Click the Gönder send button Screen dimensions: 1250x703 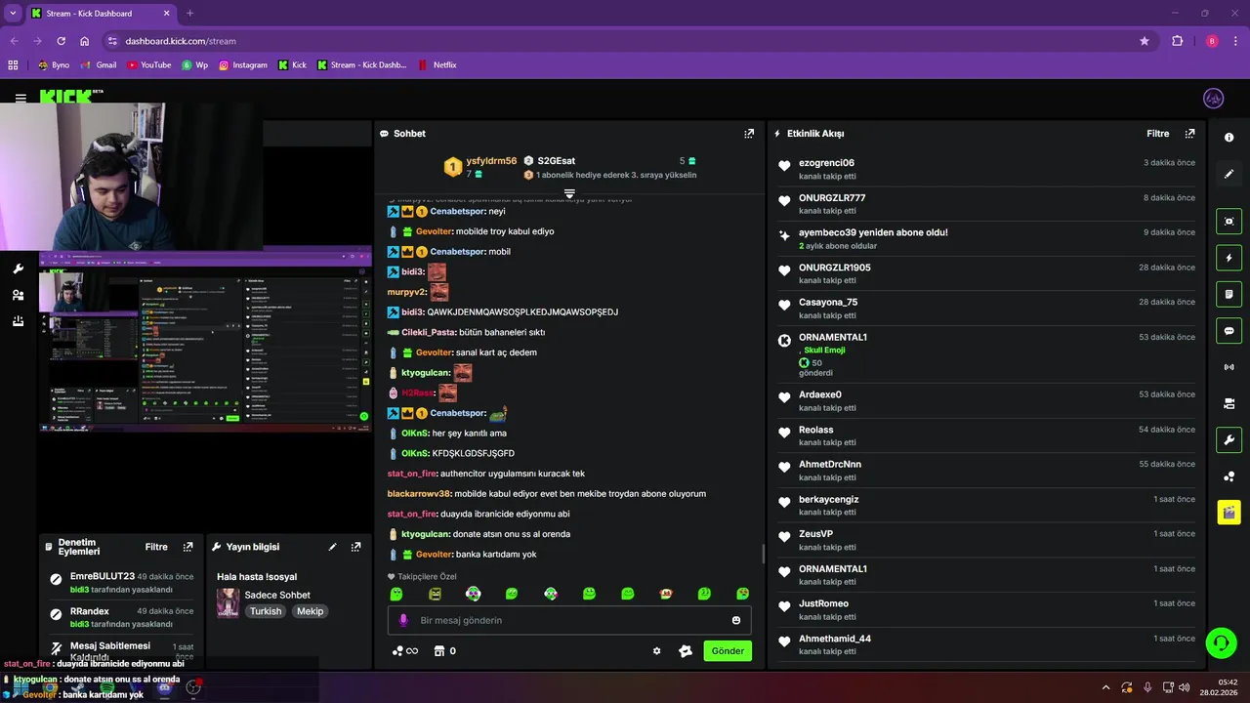pos(728,651)
